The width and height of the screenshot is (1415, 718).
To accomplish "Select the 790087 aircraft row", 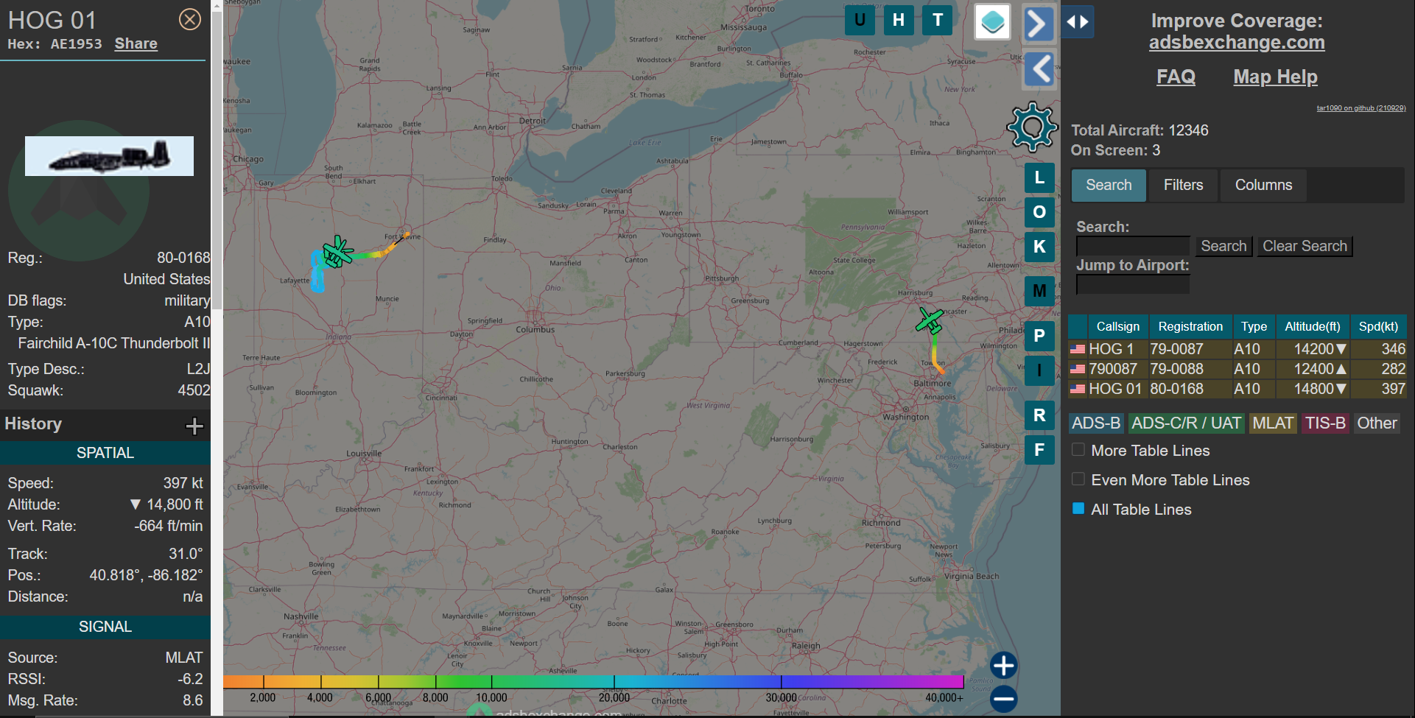I will (x=1237, y=369).
